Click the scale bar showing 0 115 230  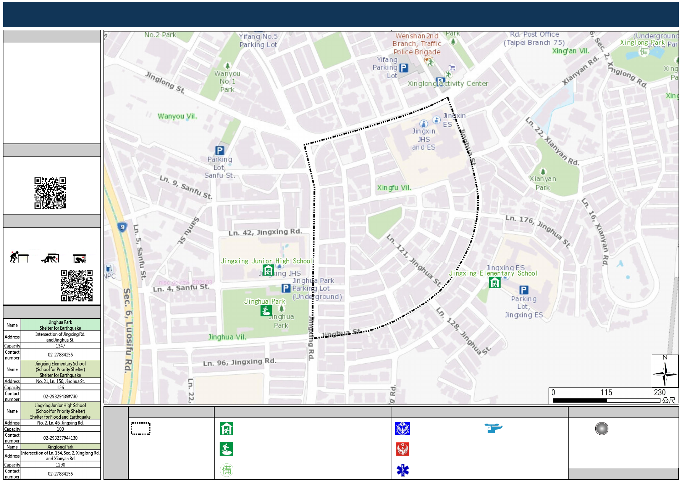coord(614,396)
